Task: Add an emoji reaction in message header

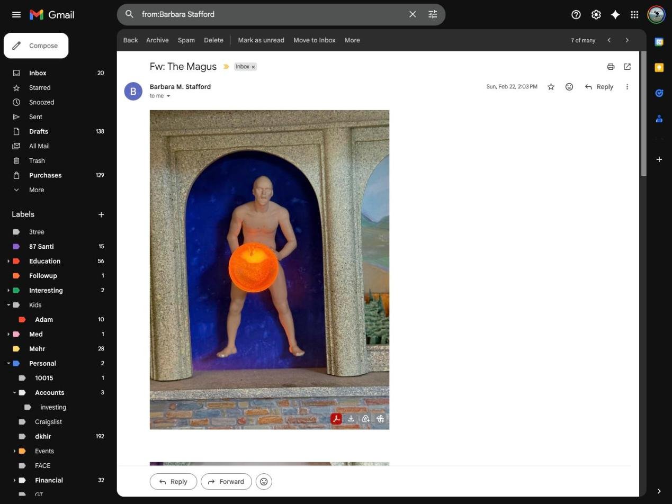Action: click(569, 87)
